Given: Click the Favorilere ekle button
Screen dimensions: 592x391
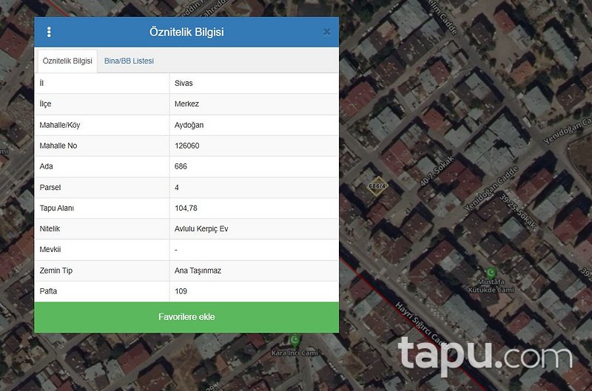Looking at the screenshot, I should click(186, 317).
